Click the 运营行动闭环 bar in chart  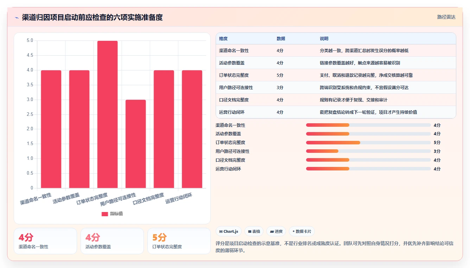tap(192, 129)
